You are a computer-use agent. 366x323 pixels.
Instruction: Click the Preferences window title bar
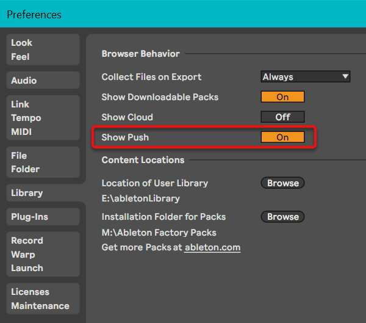pos(183,14)
